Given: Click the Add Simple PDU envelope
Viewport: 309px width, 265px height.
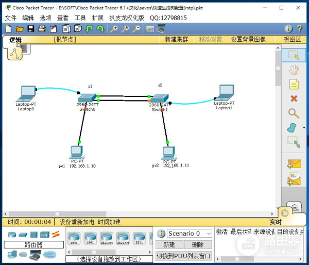Looking at the screenshot, I should 294,164.
